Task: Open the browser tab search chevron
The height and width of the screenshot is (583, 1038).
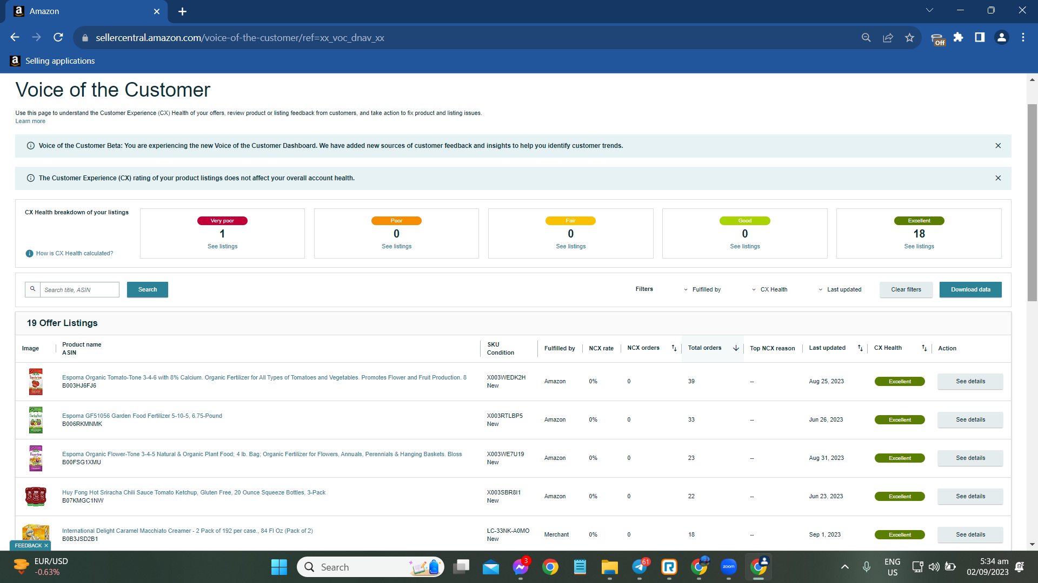Action: [x=929, y=10]
